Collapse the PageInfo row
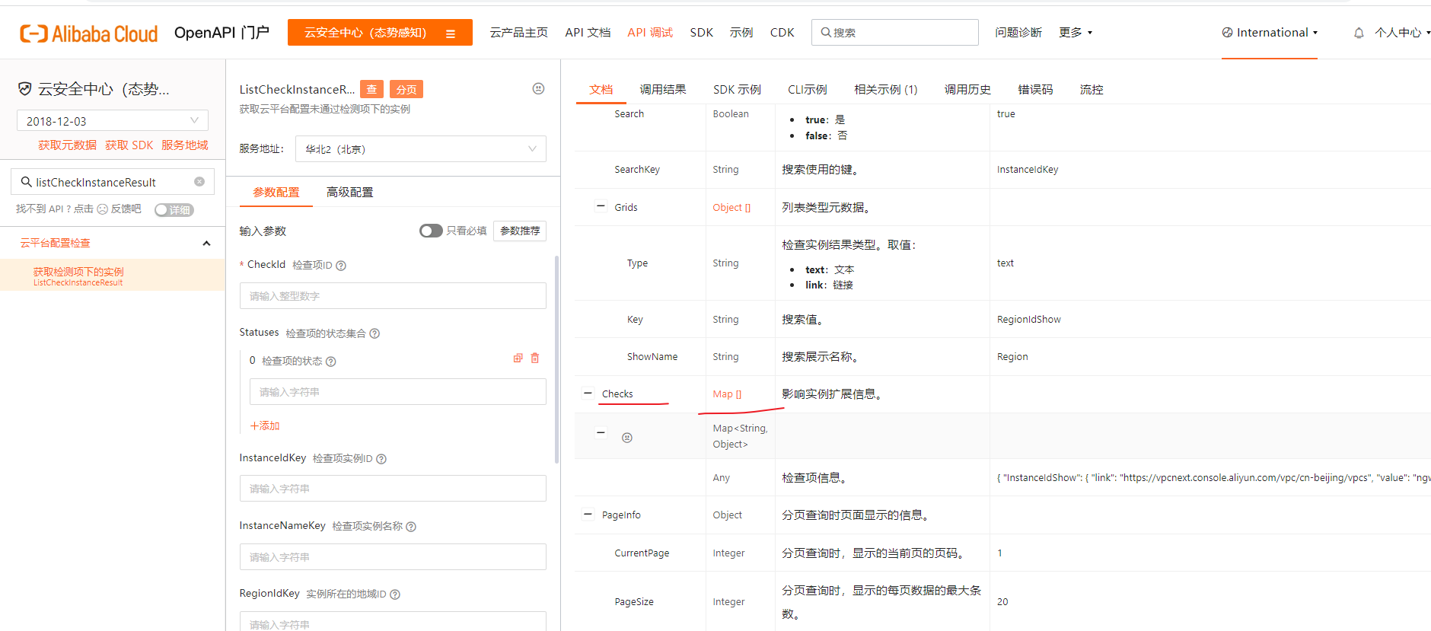The width and height of the screenshot is (1431, 631). tap(588, 514)
